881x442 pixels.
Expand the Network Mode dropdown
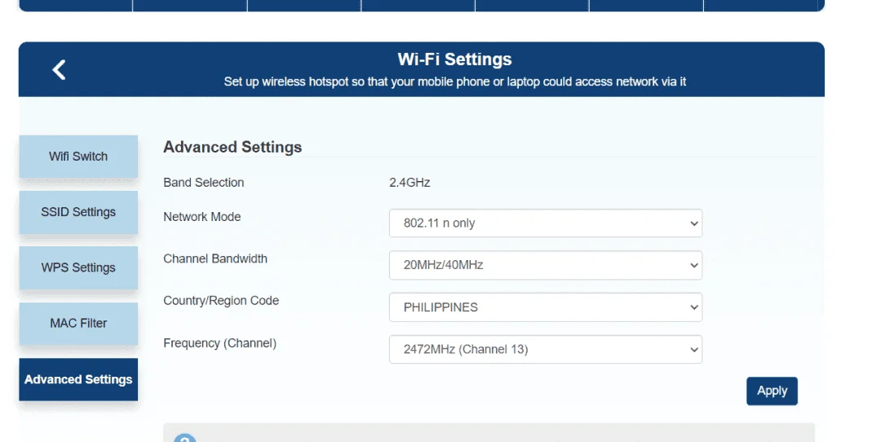pyautogui.click(x=546, y=223)
